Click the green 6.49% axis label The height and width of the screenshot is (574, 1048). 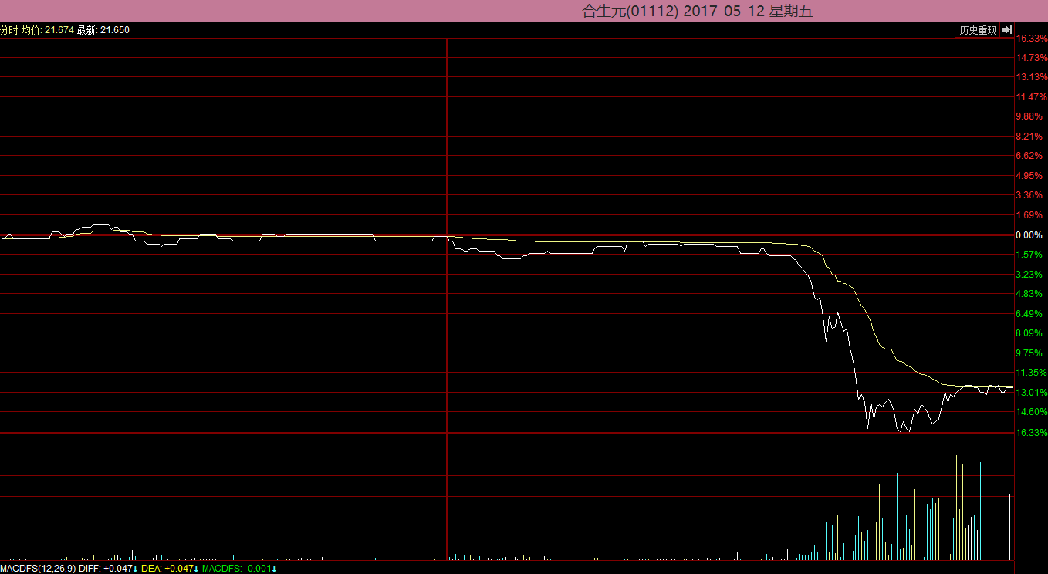pos(1029,314)
